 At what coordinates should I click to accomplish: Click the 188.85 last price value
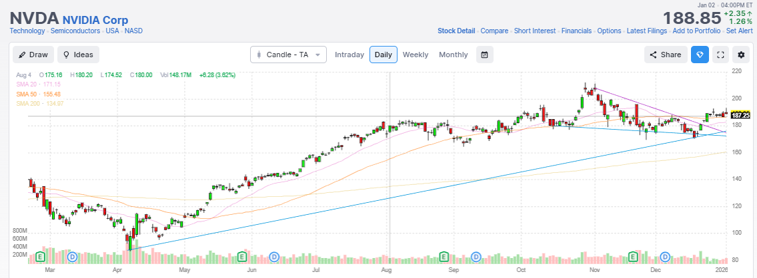[x=692, y=19]
